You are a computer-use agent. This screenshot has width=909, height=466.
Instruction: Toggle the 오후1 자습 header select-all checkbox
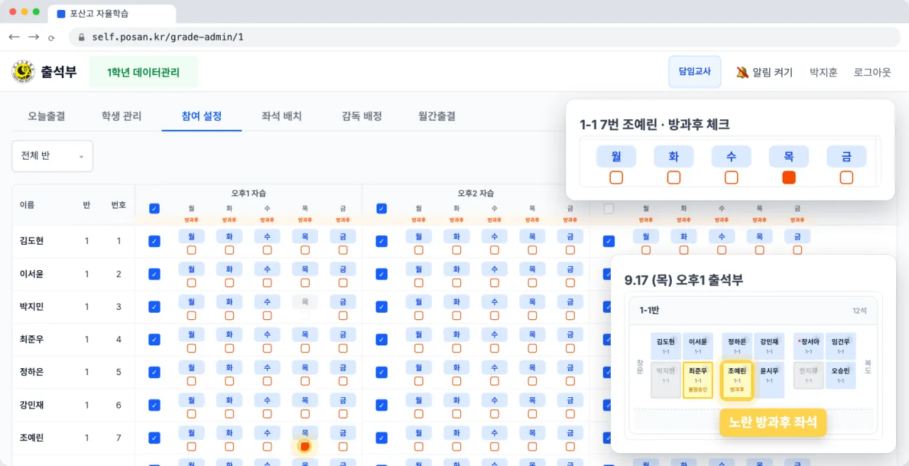[154, 209]
